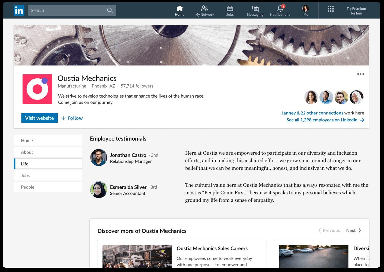Follow Oustia Mechanics
The width and height of the screenshot is (384, 272).
[72, 118]
